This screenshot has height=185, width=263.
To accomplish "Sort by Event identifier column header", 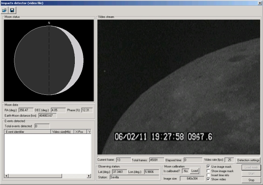I will point(27,132).
